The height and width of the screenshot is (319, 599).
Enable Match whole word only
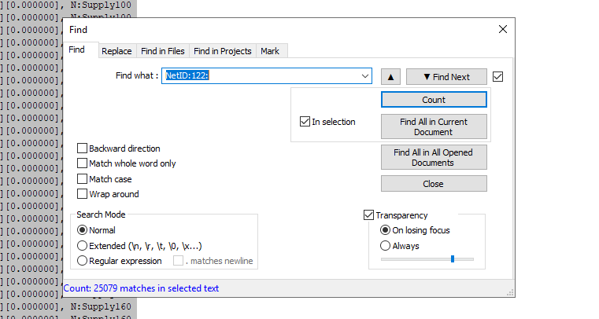(82, 163)
